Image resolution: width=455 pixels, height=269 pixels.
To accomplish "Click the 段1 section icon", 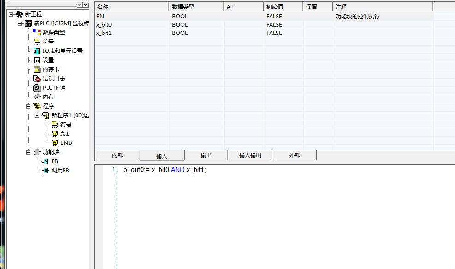I will pos(54,133).
